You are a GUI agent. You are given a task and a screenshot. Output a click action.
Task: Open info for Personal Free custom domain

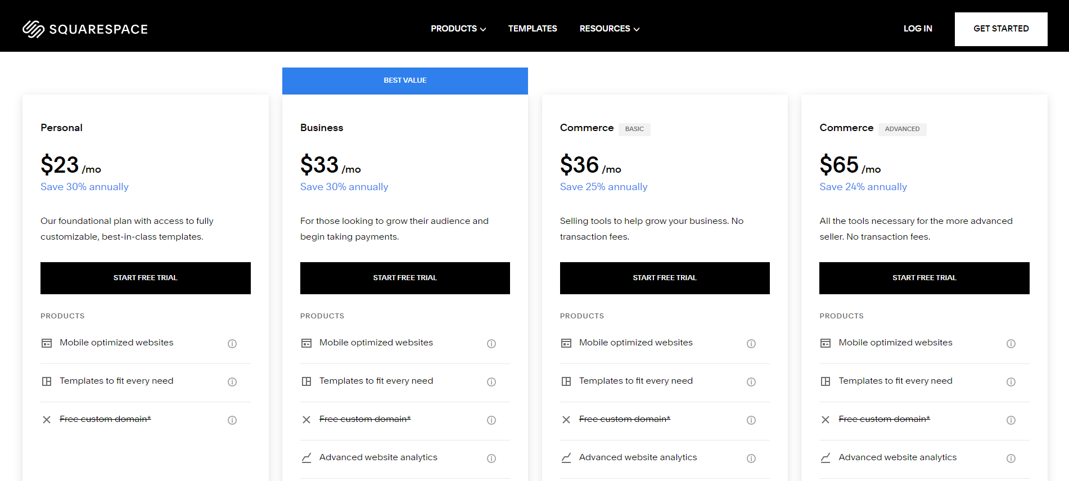coord(232,420)
